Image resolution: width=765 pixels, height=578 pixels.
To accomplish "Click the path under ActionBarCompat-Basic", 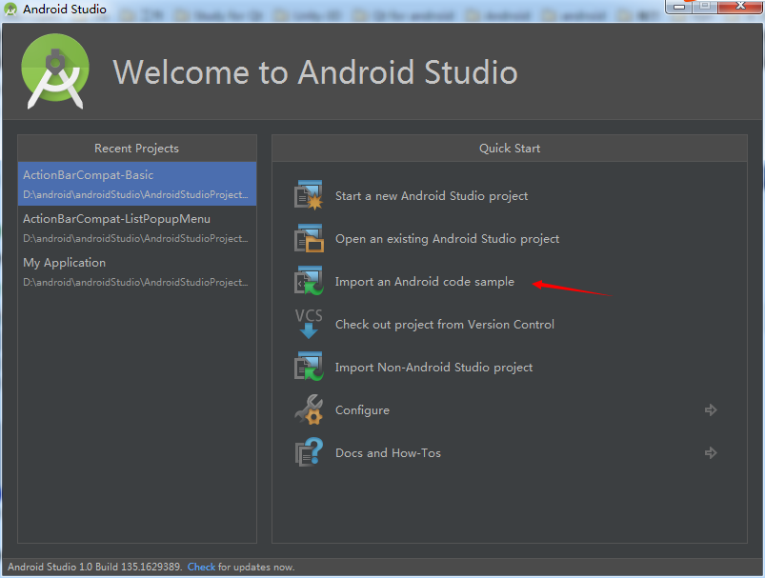I will [135, 194].
